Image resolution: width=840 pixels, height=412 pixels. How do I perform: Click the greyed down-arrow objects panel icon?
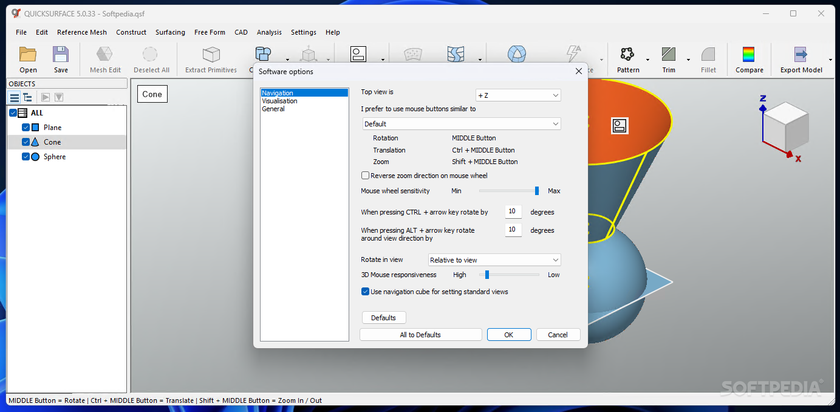tap(59, 97)
